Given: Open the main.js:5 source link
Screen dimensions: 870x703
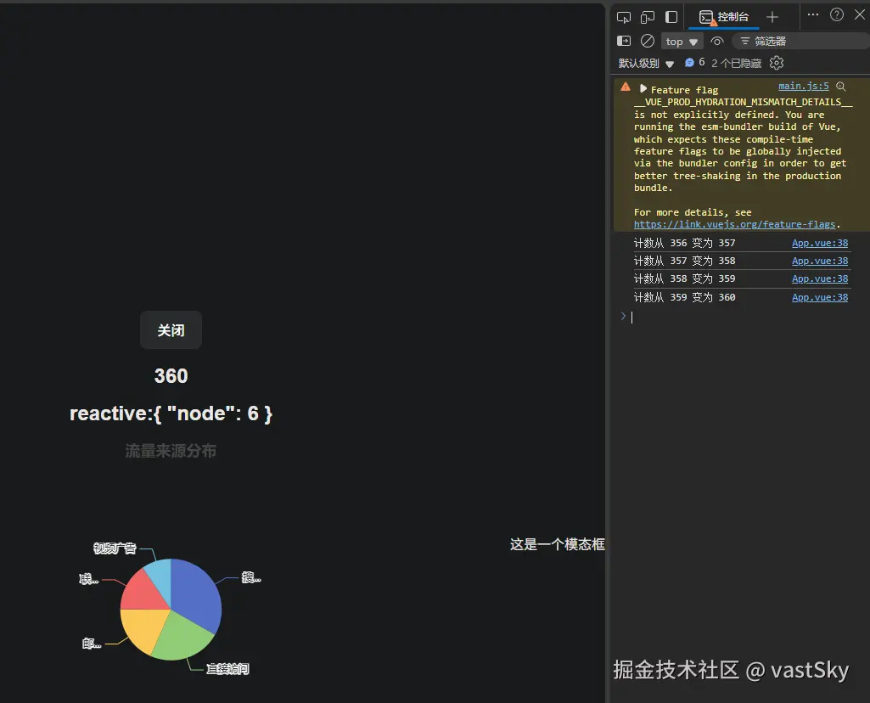Looking at the screenshot, I should pos(804,86).
